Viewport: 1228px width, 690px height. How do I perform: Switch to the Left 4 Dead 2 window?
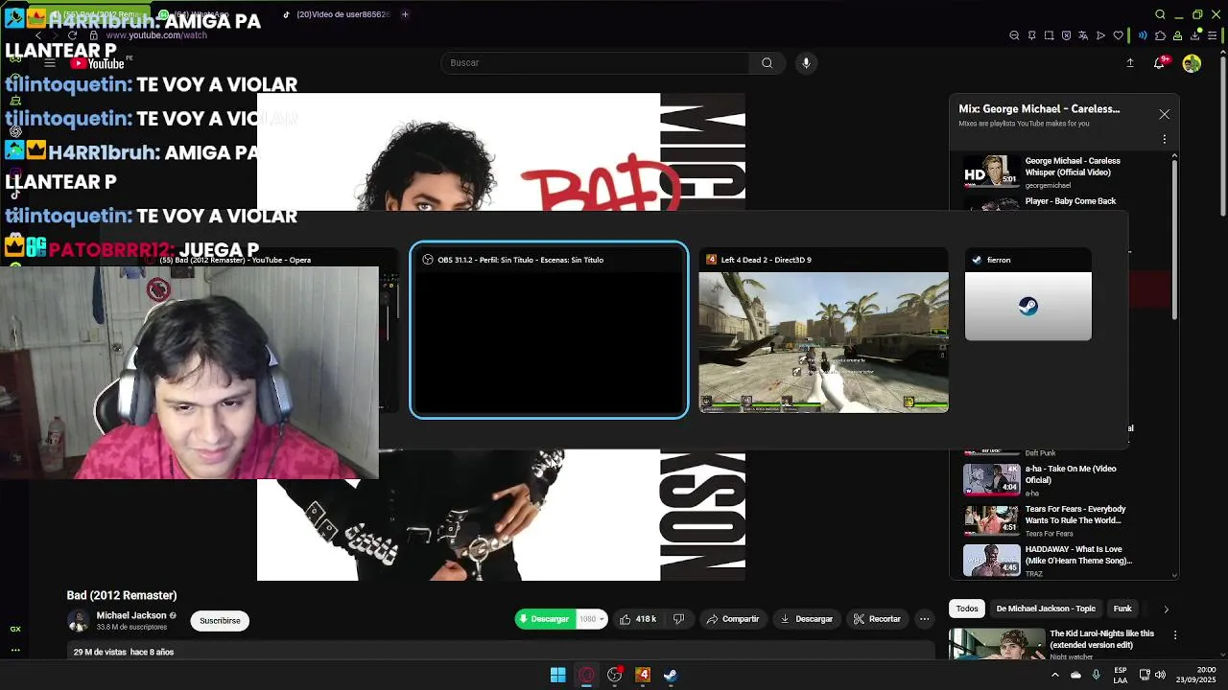coord(823,331)
